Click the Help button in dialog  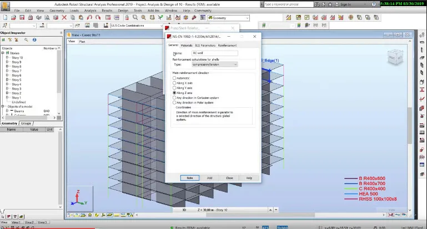249,178
